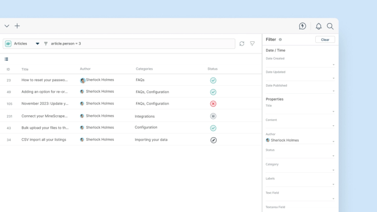Click the red rejected status icon for article 105
The height and width of the screenshot is (212, 377).
pyautogui.click(x=213, y=104)
